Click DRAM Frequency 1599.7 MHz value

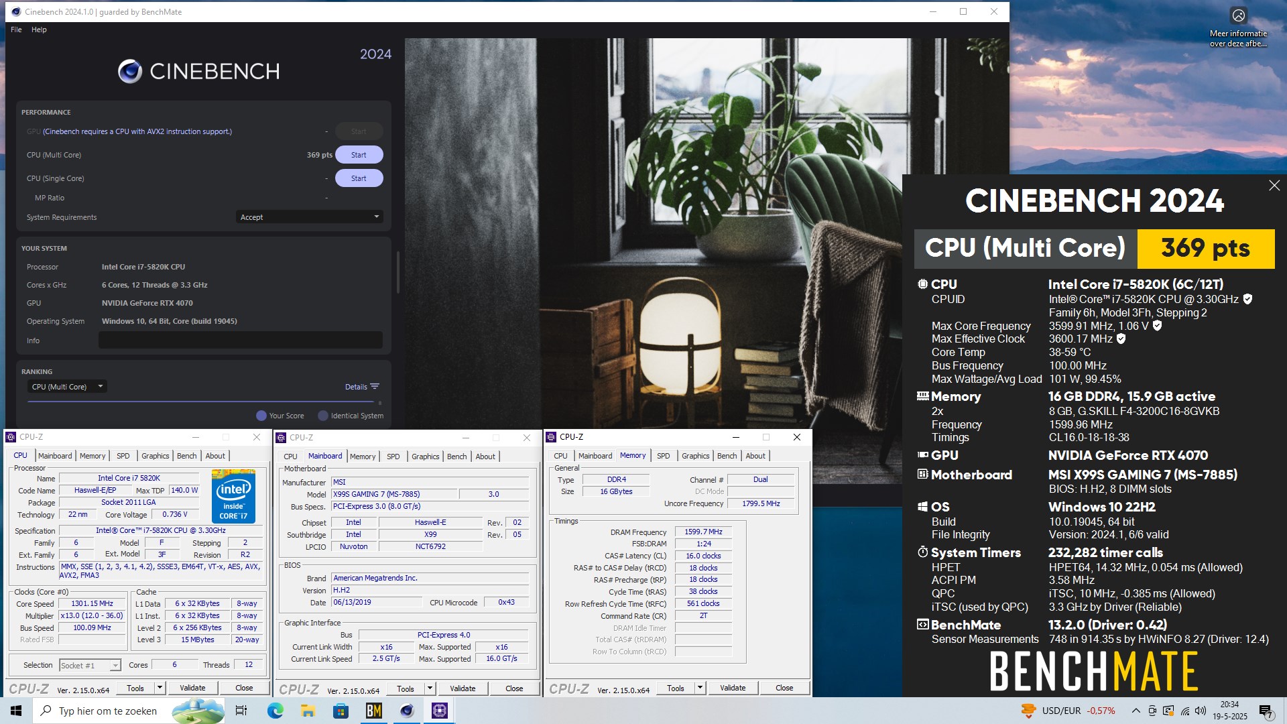703,532
